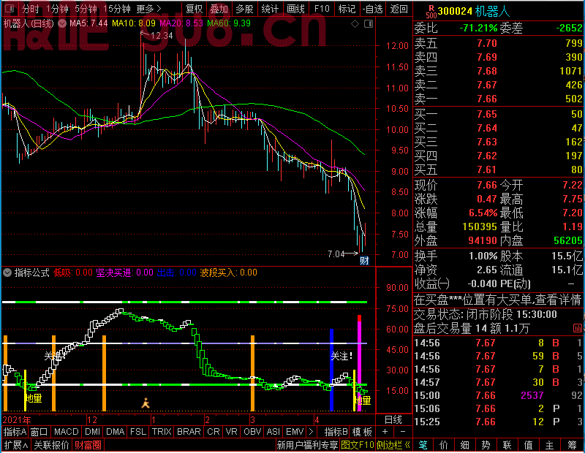The width and height of the screenshot is (585, 453).
Task: Click 新用户福利专享 link
Action: 307,445
